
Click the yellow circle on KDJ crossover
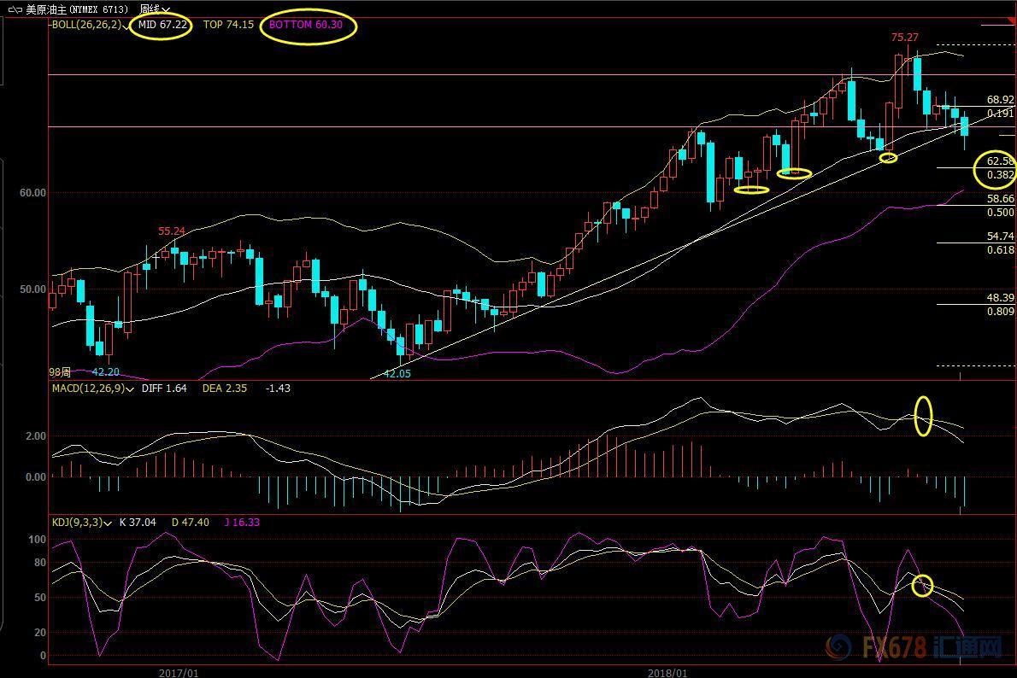[x=921, y=586]
